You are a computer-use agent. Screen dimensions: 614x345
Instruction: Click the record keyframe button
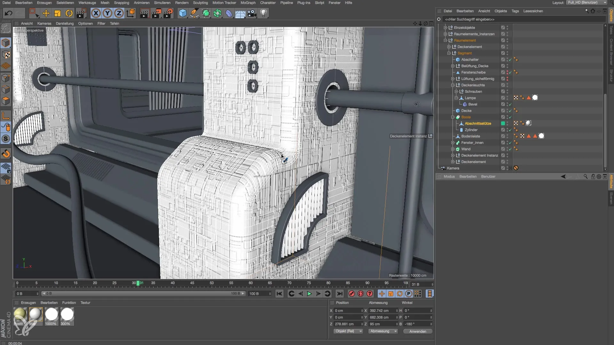coord(351,294)
